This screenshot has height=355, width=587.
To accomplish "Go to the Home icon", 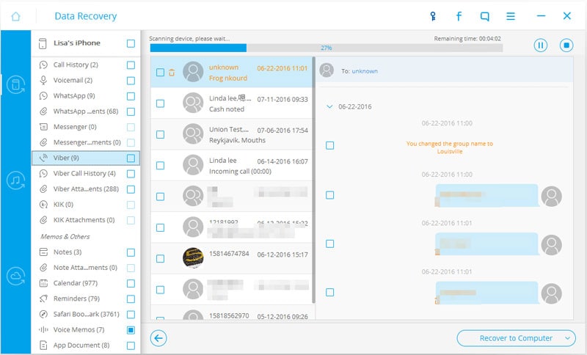I will pos(15,16).
